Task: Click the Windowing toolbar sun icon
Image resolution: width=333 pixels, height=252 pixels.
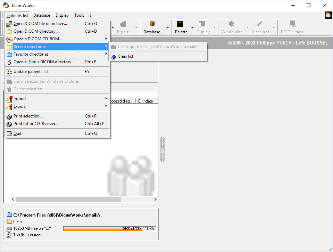Action: (231, 24)
